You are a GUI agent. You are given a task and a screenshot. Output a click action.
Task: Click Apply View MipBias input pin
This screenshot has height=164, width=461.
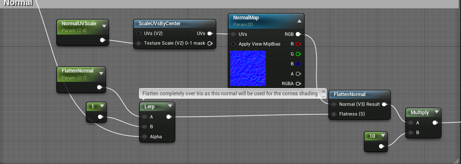coord(233,44)
